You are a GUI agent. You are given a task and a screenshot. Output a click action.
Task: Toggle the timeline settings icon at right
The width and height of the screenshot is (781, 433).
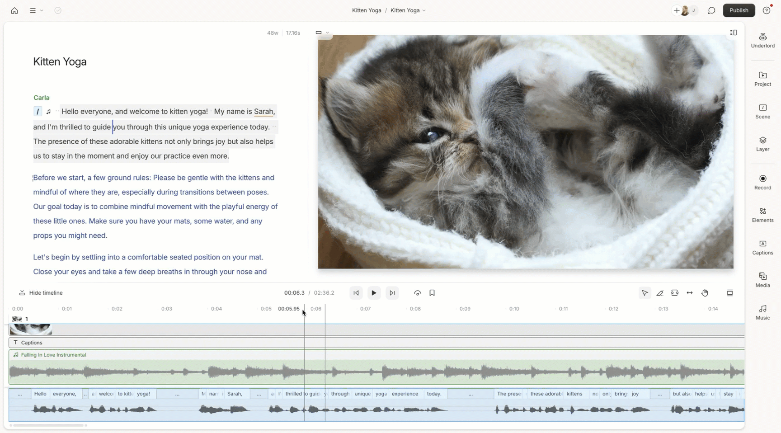pyautogui.click(x=729, y=293)
